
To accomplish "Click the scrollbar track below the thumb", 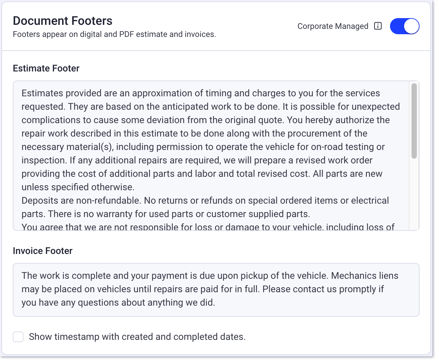I will point(414,195).
